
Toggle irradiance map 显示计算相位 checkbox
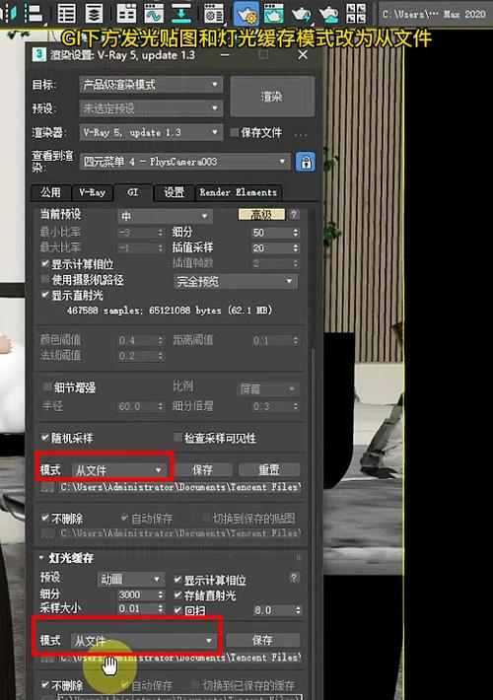click(44, 263)
